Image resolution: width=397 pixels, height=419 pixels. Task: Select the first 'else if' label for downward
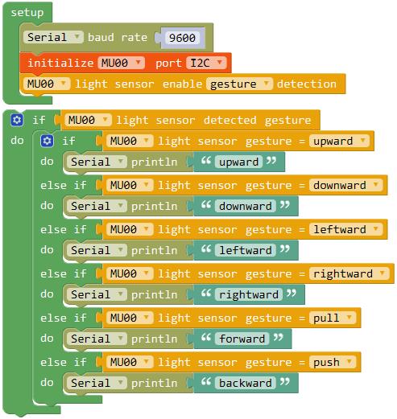pyautogui.click(x=64, y=185)
